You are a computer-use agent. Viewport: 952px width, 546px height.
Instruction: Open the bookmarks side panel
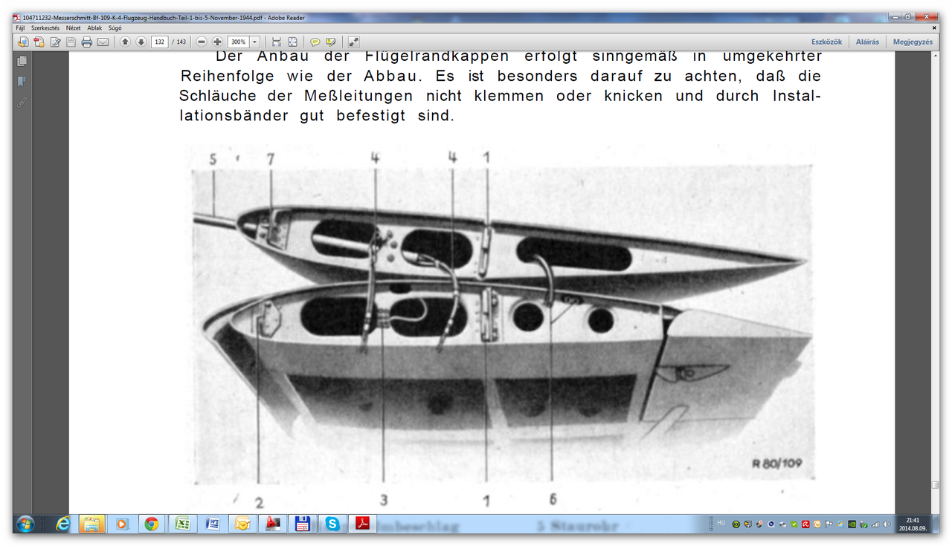tap(22, 82)
